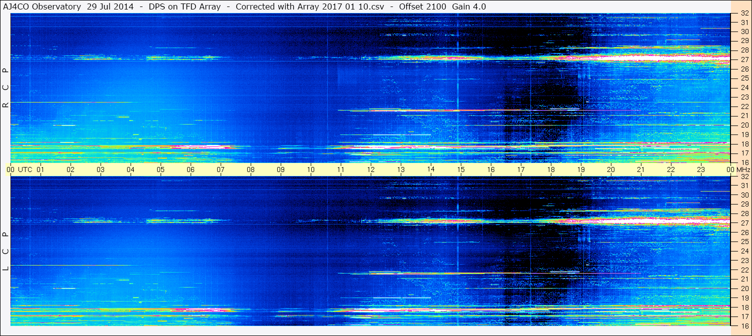Screen dimensions: 752x336
Task: Click 22 MHz tick on RCP frequency scale
Action: click(x=744, y=106)
